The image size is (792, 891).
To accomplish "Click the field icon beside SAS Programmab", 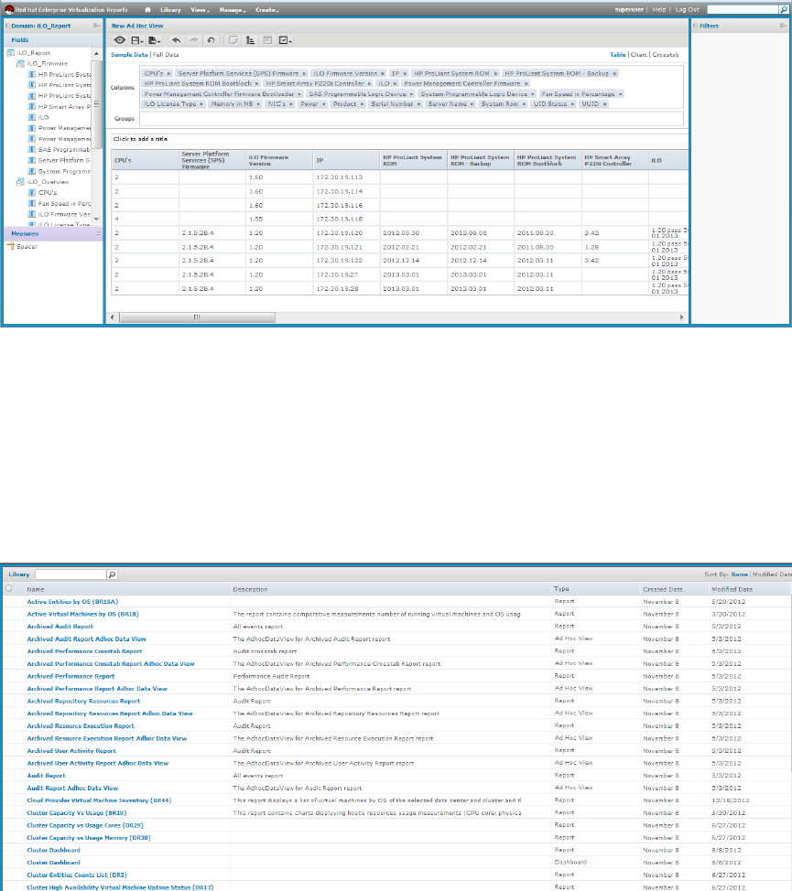I will pyautogui.click(x=32, y=149).
